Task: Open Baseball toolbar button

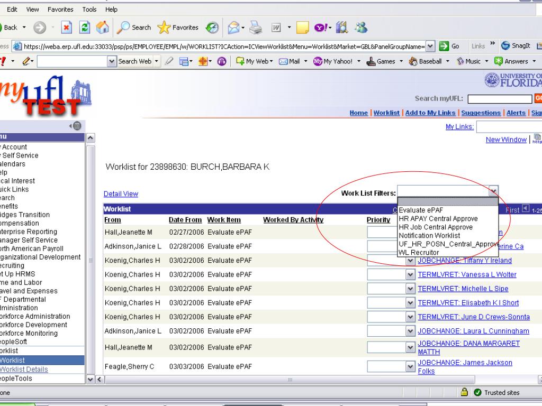Action: (426, 61)
